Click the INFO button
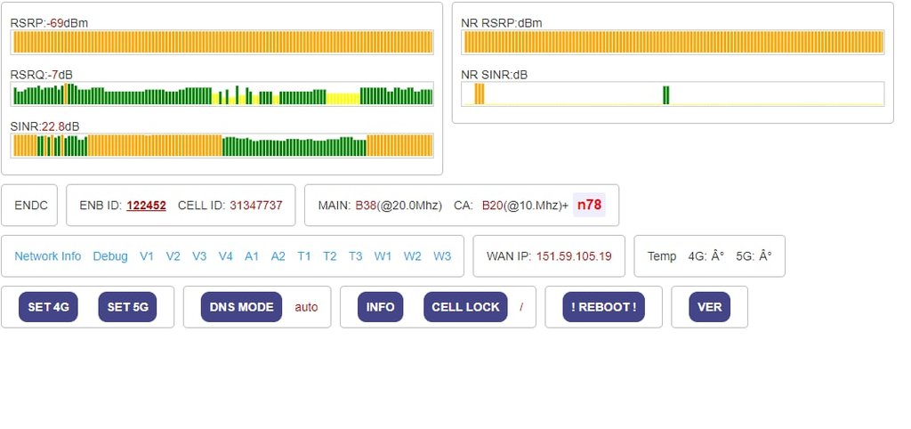 [x=381, y=307]
